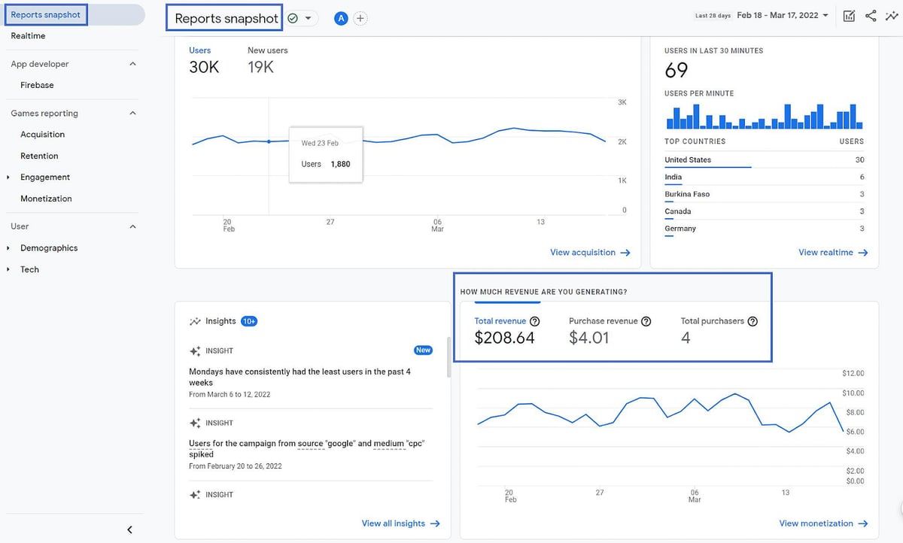Open the insights sparkline icon in header

[892, 16]
